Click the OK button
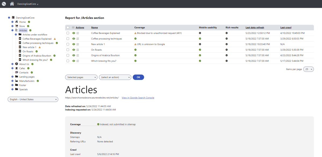 (x=138, y=77)
